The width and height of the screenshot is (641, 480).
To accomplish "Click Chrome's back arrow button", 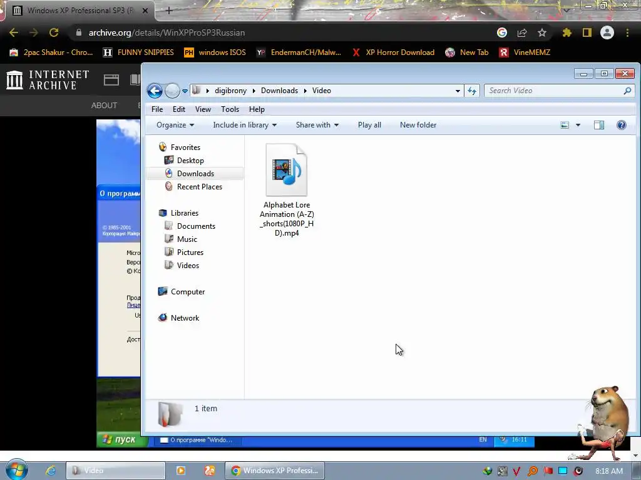I will click(x=14, y=32).
